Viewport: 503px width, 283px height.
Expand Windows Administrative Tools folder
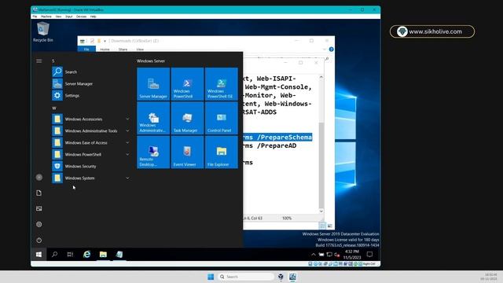click(x=91, y=131)
